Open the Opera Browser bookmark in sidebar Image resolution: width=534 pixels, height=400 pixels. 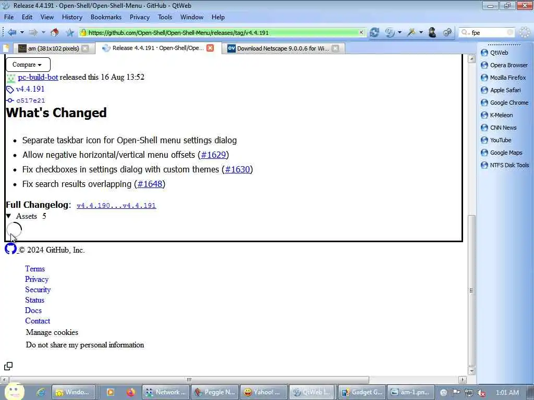tap(504, 65)
